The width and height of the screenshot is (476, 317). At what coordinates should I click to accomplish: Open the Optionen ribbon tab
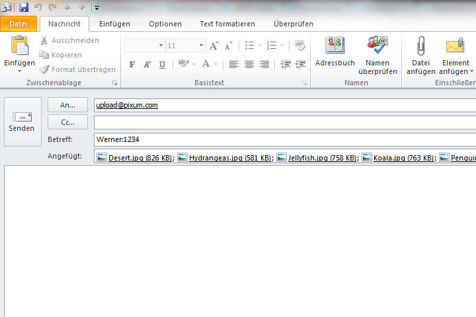coord(165,24)
